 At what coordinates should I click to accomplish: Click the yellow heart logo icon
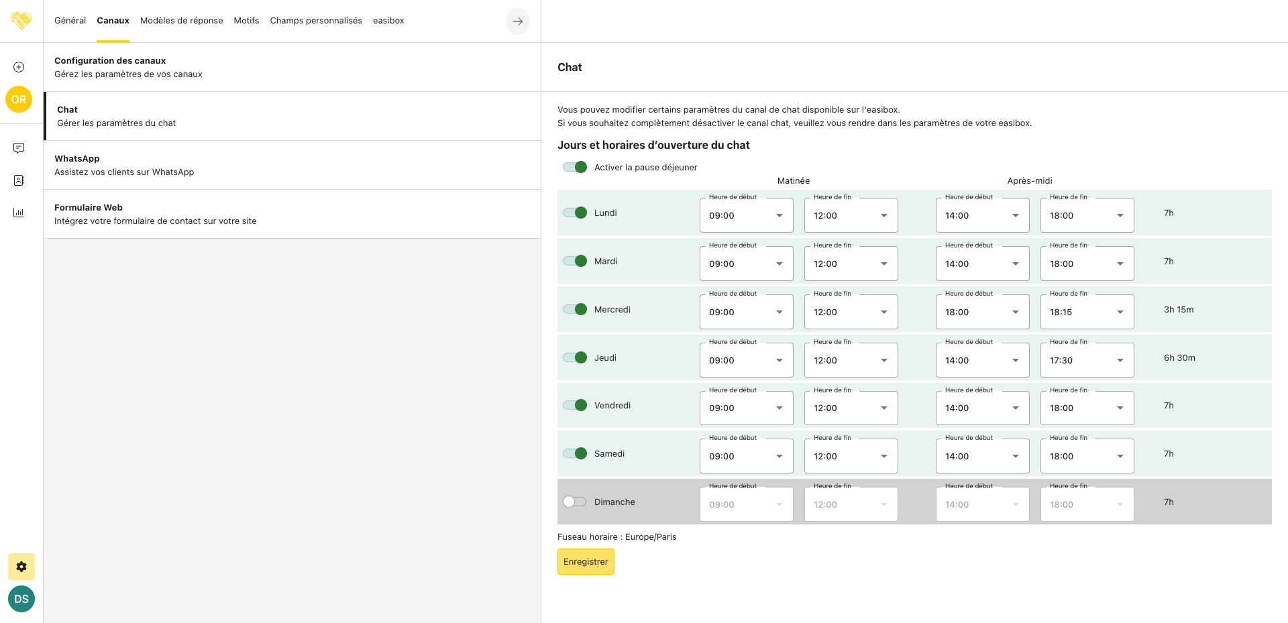pyautogui.click(x=21, y=21)
